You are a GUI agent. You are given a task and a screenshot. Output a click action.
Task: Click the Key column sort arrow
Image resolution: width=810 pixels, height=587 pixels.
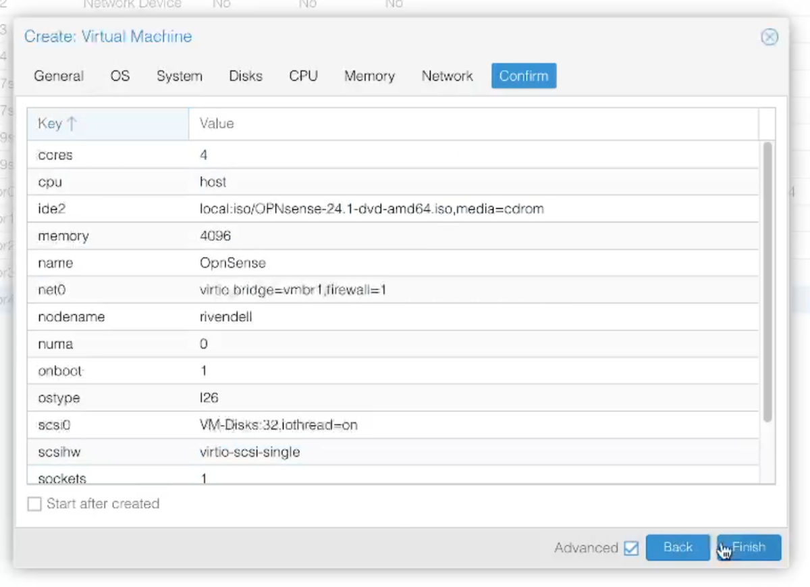pos(72,124)
